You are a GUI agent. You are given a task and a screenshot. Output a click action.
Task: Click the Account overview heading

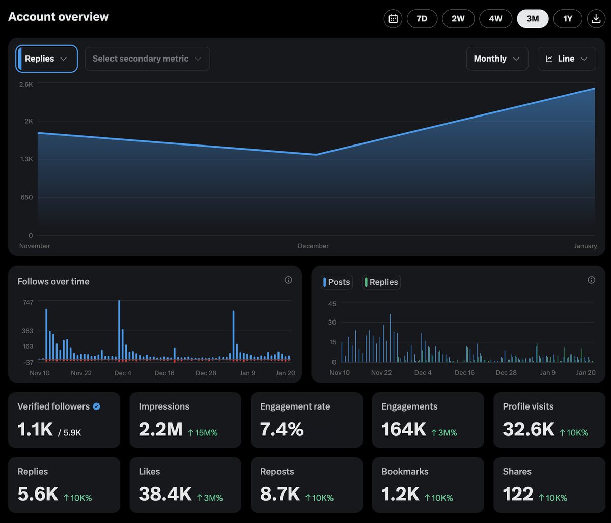[x=59, y=17]
